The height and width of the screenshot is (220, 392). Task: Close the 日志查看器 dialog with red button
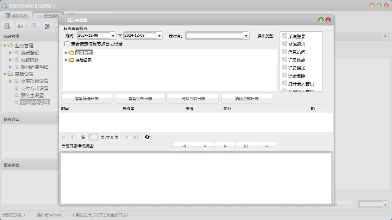pos(328,20)
